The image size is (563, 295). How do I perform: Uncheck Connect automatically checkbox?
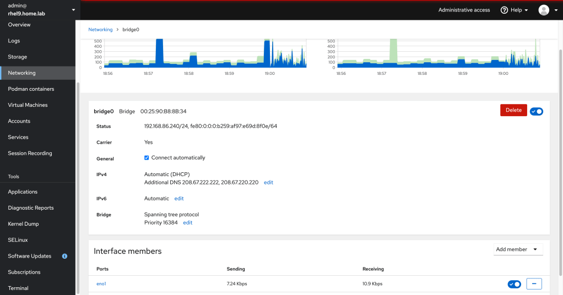pos(147,158)
